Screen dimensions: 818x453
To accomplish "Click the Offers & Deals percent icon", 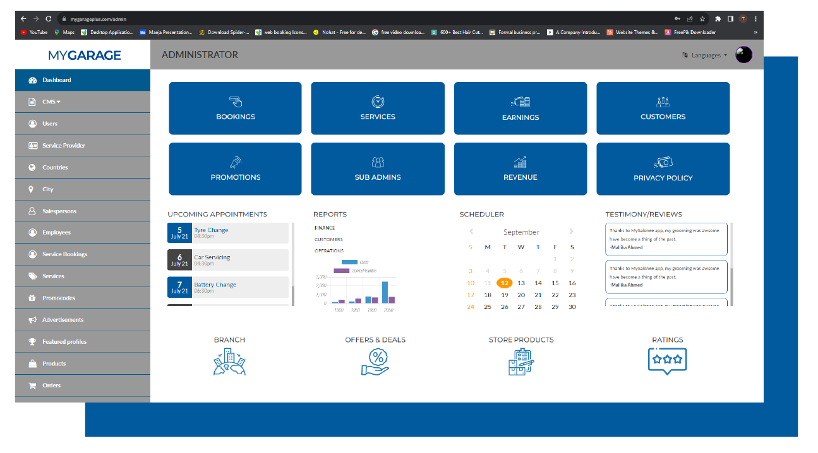I will [375, 362].
